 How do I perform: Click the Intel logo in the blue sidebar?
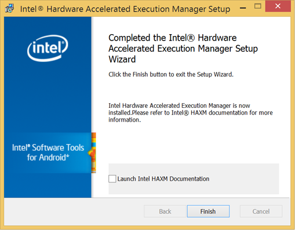click(x=48, y=48)
